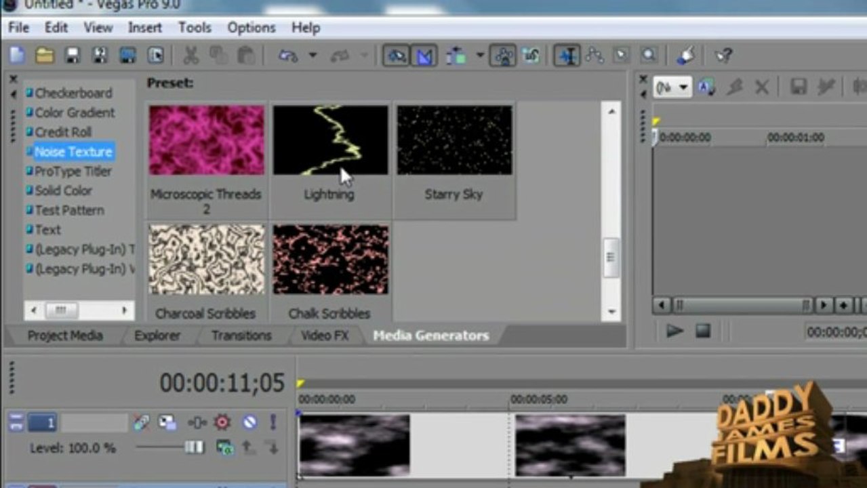Open Interactive Tutorials from toolbar
867x488 pixels.
(686, 56)
